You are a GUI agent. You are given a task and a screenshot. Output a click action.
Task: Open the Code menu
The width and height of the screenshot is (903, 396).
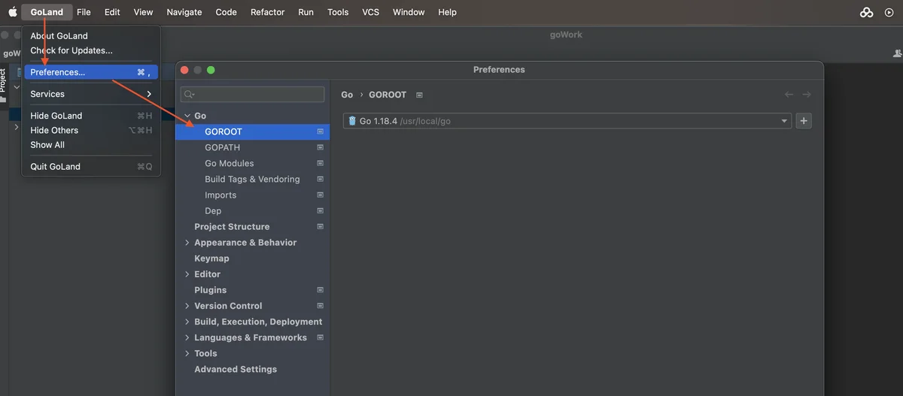[226, 12]
